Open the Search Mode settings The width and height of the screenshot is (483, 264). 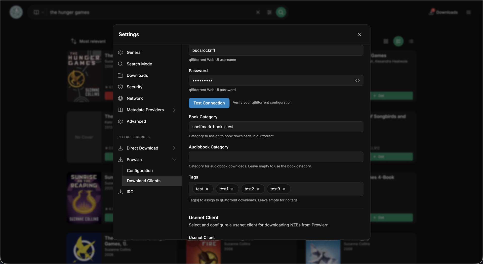147,64
